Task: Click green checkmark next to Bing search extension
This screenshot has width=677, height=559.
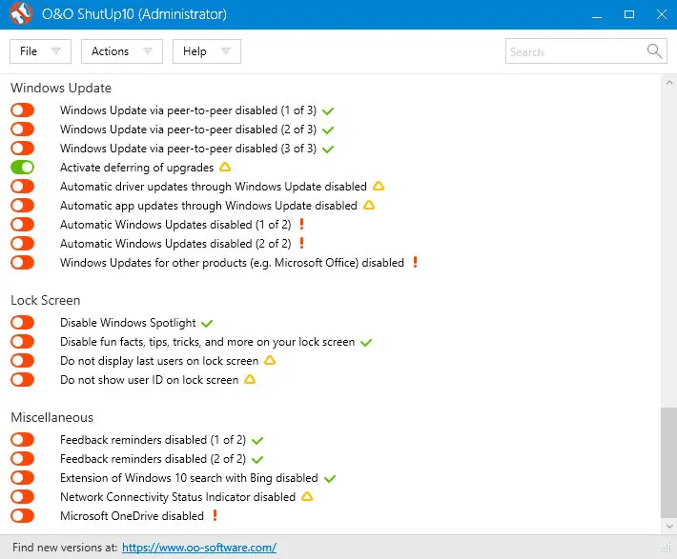Action: click(x=330, y=479)
